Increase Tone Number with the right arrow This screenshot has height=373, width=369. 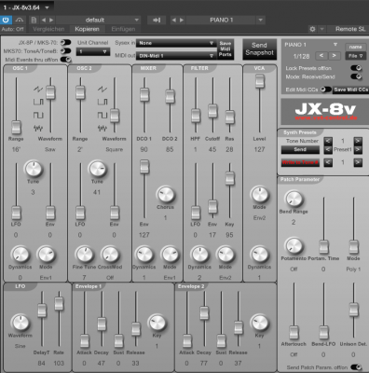coord(358,141)
